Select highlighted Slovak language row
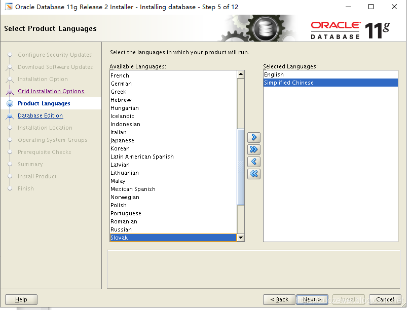Screen dimensions: 409x310 173,238
